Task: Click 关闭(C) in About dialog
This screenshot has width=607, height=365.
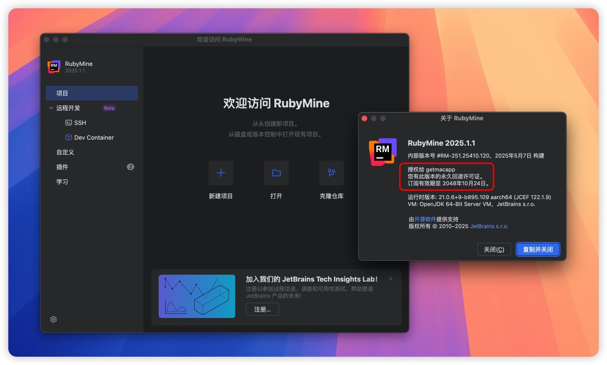Action: click(494, 249)
